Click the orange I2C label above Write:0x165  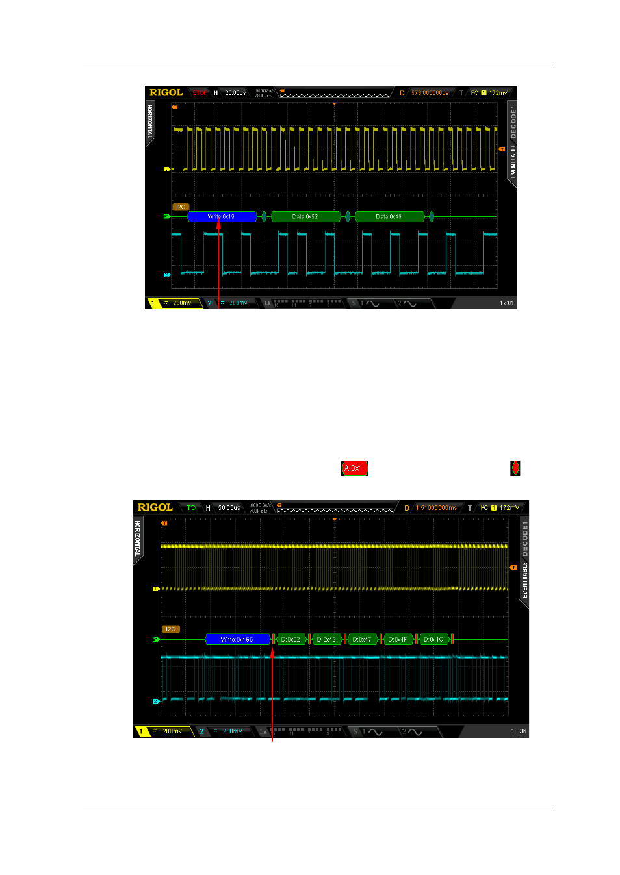point(170,629)
